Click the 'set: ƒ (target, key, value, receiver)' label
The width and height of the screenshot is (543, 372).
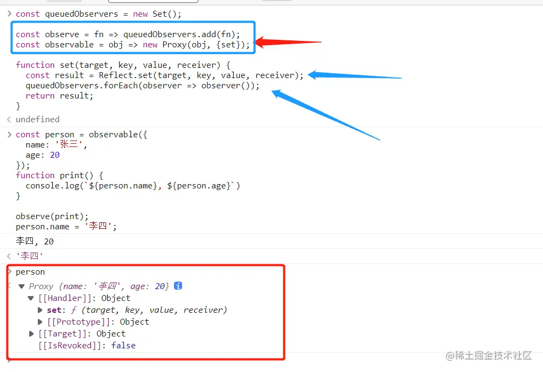(137, 310)
